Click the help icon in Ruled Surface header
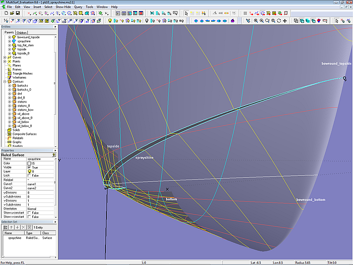The height and width of the screenshot is (265, 353). pos(54,155)
